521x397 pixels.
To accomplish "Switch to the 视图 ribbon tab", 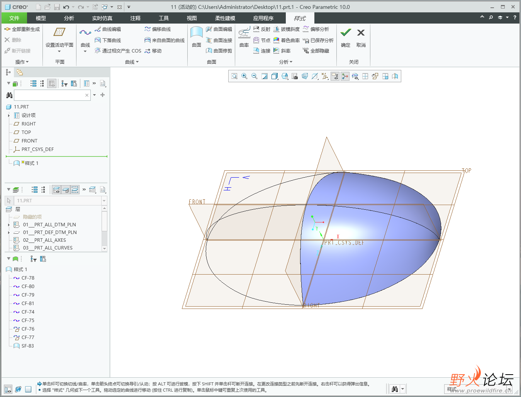I will [192, 18].
